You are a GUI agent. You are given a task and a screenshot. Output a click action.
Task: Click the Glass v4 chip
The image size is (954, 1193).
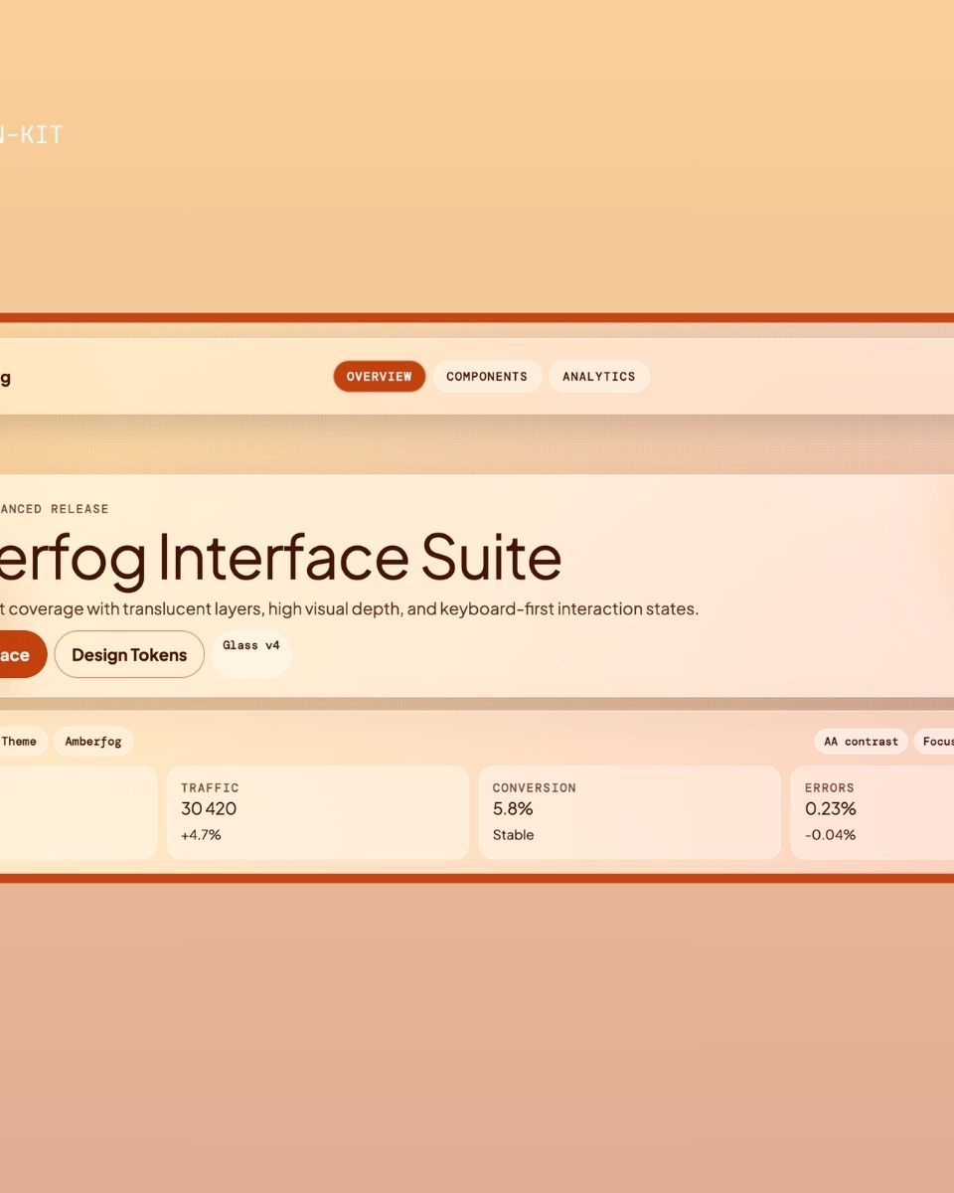(x=251, y=655)
